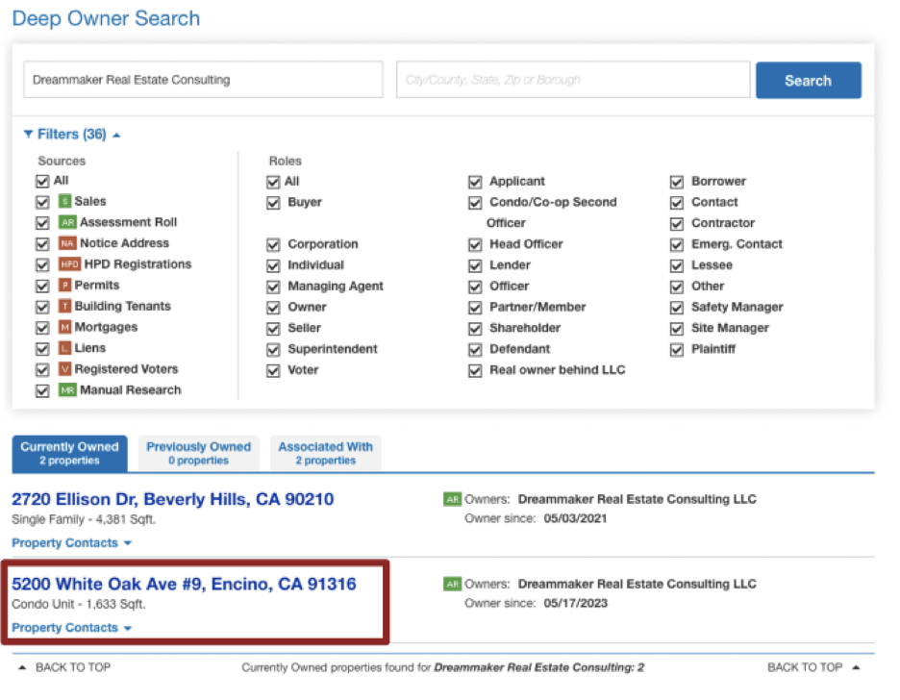Uncheck the All roles checkbox

click(273, 183)
